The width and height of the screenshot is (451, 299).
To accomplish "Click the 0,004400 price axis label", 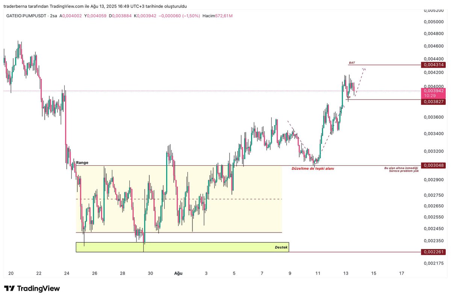I will pos(434,59).
